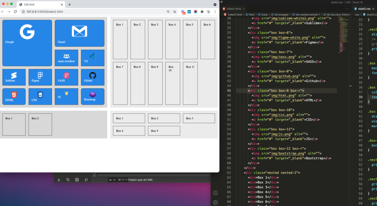
Task: Close the index2.html editor tab
Action: (244, 9)
